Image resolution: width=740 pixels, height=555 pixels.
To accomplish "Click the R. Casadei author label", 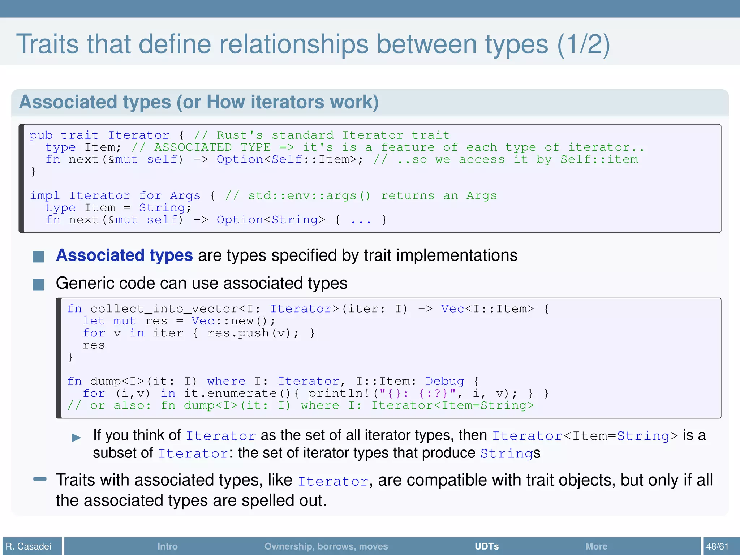I will pyautogui.click(x=29, y=546).
